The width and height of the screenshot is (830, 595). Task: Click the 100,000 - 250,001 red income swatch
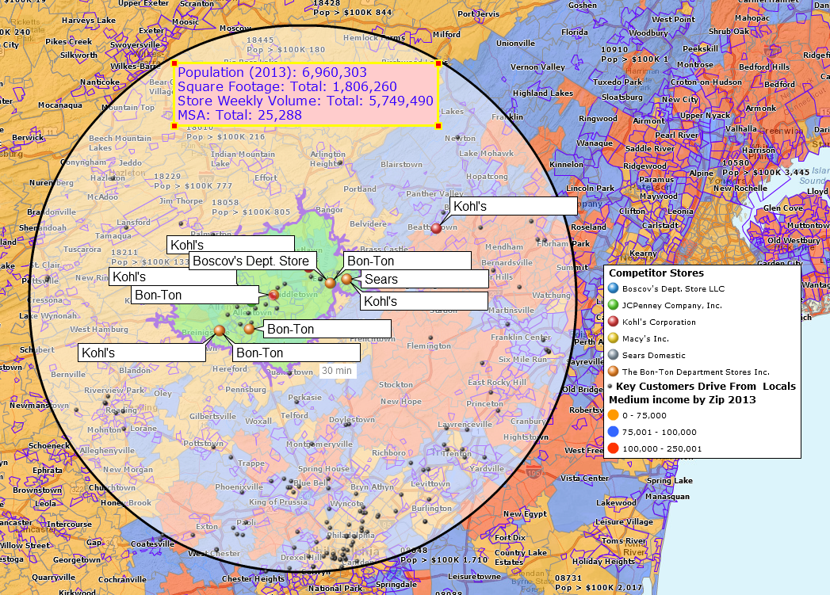(613, 448)
